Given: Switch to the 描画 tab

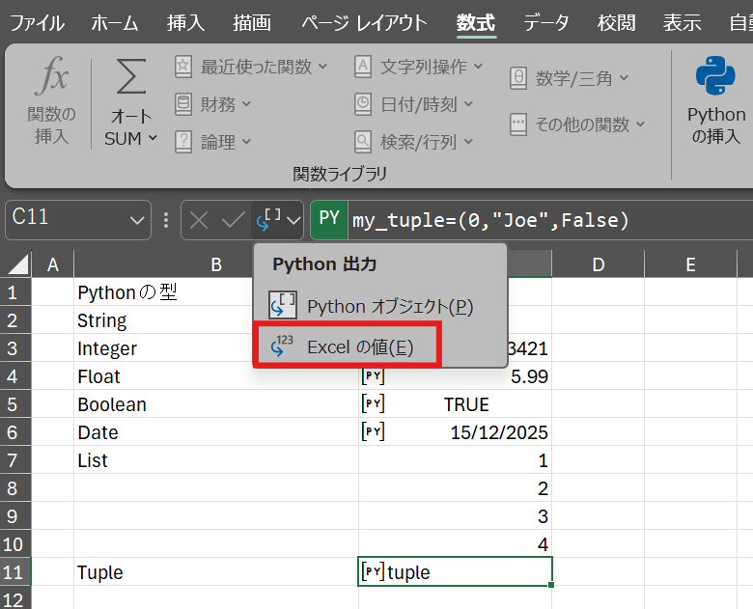Looking at the screenshot, I should 252,22.
